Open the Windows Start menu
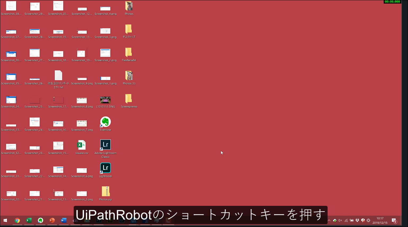Image resolution: width=408 pixels, height=227 pixels. [5, 220]
